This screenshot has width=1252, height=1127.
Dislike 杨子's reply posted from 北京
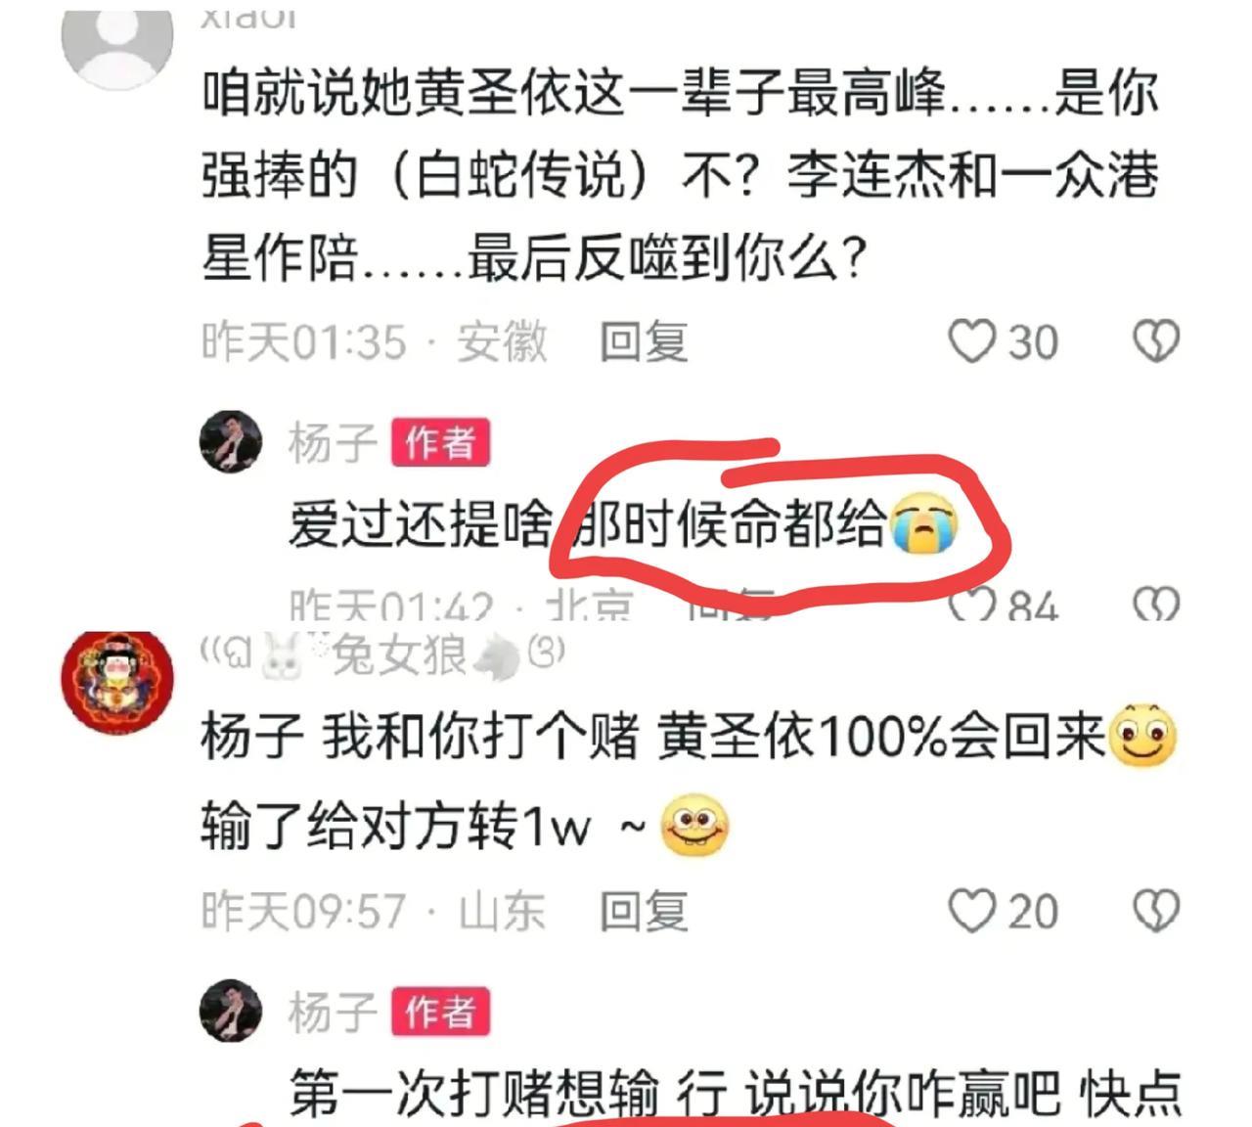pyautogui.click(x=1156, y=605)
